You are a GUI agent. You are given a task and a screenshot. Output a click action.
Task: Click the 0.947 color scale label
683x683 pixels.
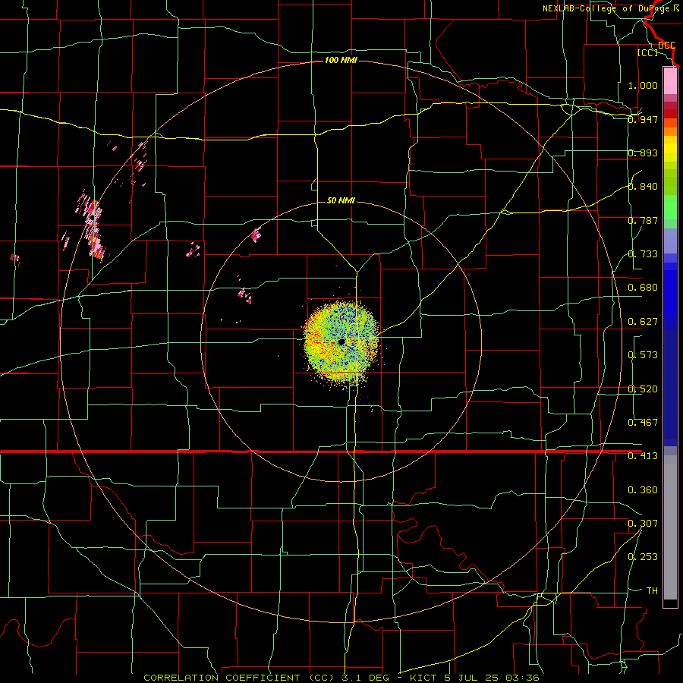click(x=643, y=119)
